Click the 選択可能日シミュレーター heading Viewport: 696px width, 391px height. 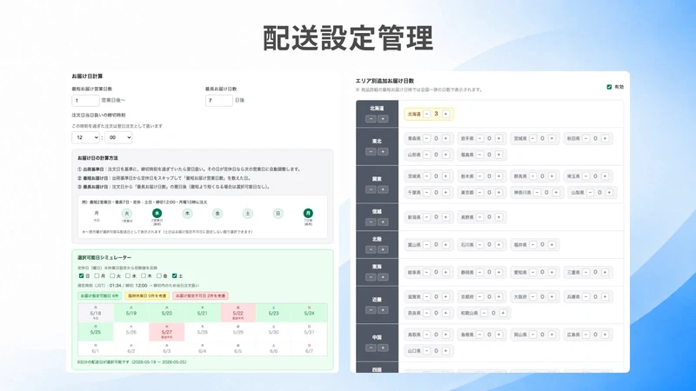click(104, 257)
